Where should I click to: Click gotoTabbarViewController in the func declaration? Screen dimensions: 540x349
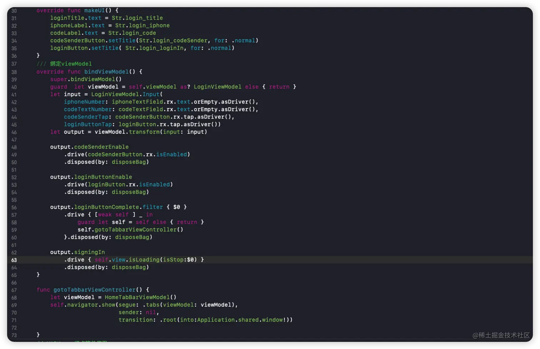click(x=95, y=290)
